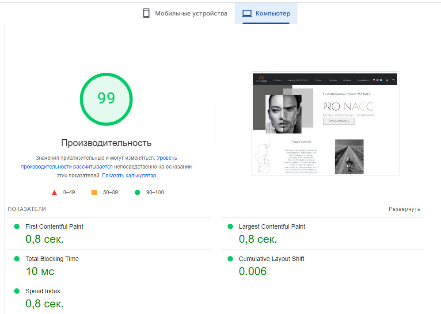The width and height of the screenshot is (441, 314).
Task: Click the First Contentful Paint green status dot
Action: tap(17, 226)
